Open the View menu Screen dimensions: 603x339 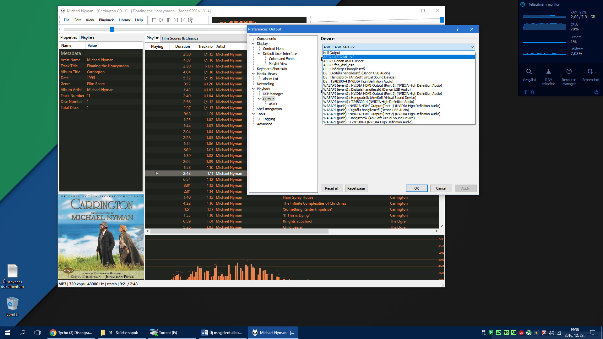[x=90, y=20]
